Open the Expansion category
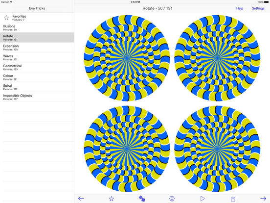This screenshot has height=203, width=270. 37,48
